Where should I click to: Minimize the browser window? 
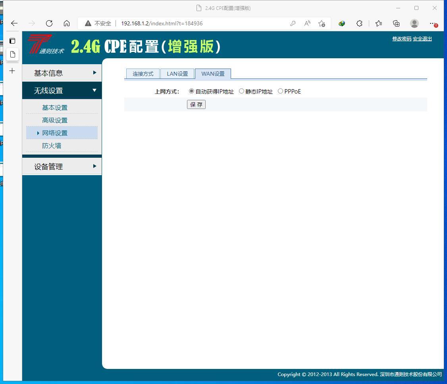pyautogui.click(x=398, y=8)
